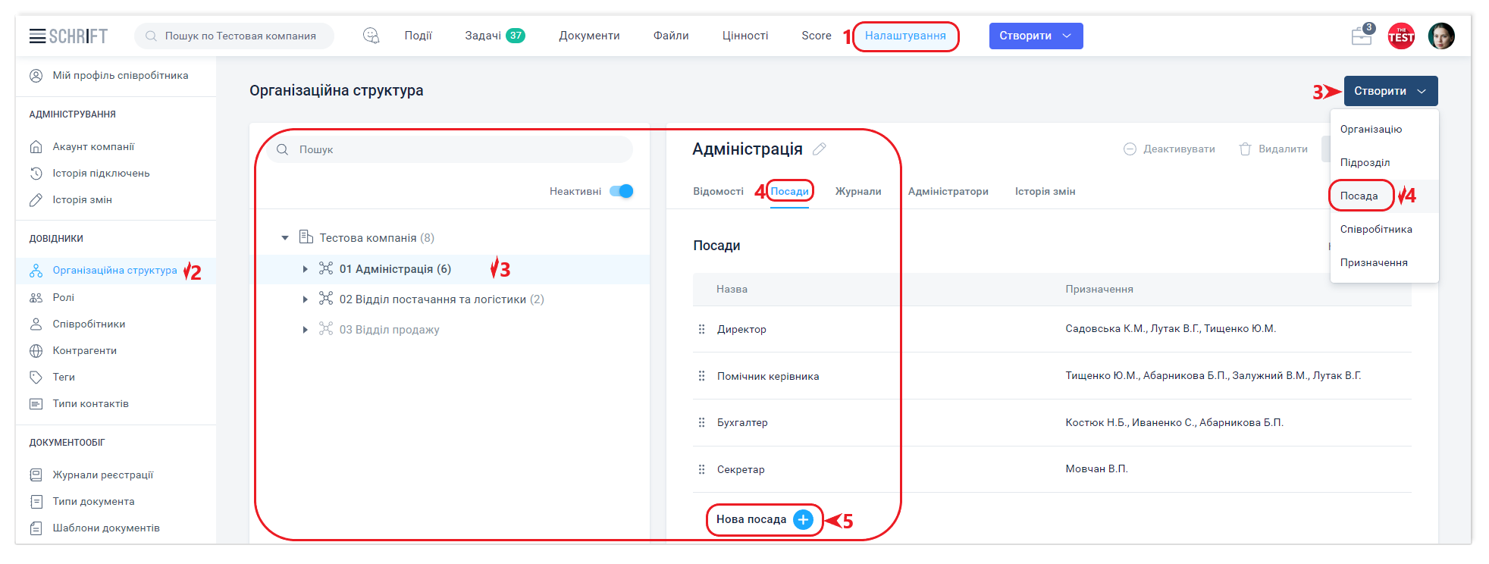This screenshot has width=1489, height=564.
Task: Open the user avatar profile photo
Action: click(x=1440, y=36)
